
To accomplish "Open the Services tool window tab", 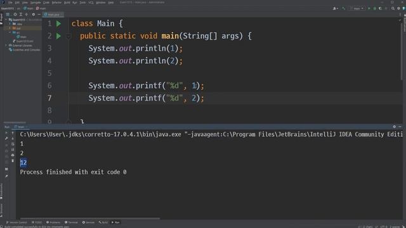I will click(89, 222).
